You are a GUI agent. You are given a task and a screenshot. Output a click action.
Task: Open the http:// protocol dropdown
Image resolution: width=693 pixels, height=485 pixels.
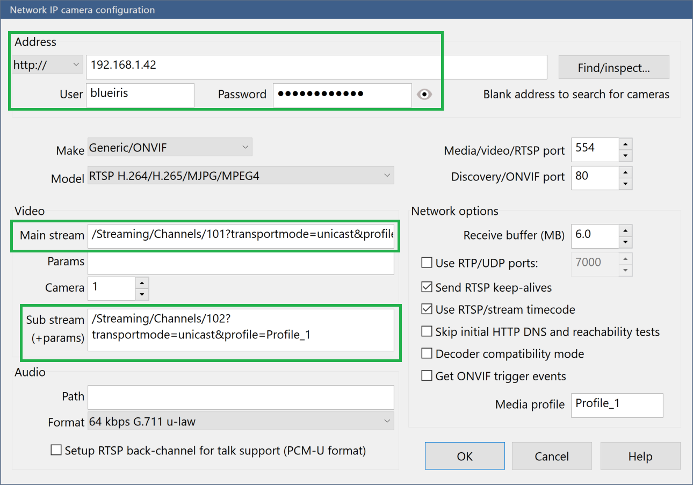point(47,66)
